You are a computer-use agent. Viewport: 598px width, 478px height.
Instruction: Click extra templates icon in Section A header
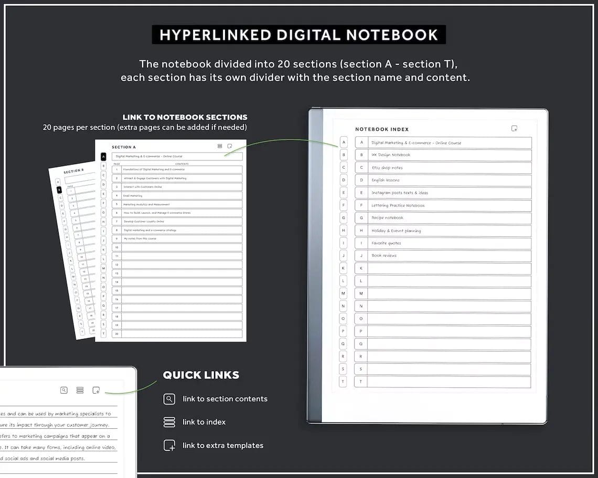(x=229, y=146)
